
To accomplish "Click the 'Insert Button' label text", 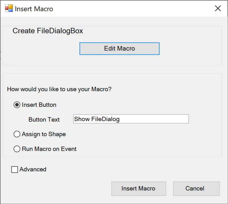I will (x=39, y=105).
